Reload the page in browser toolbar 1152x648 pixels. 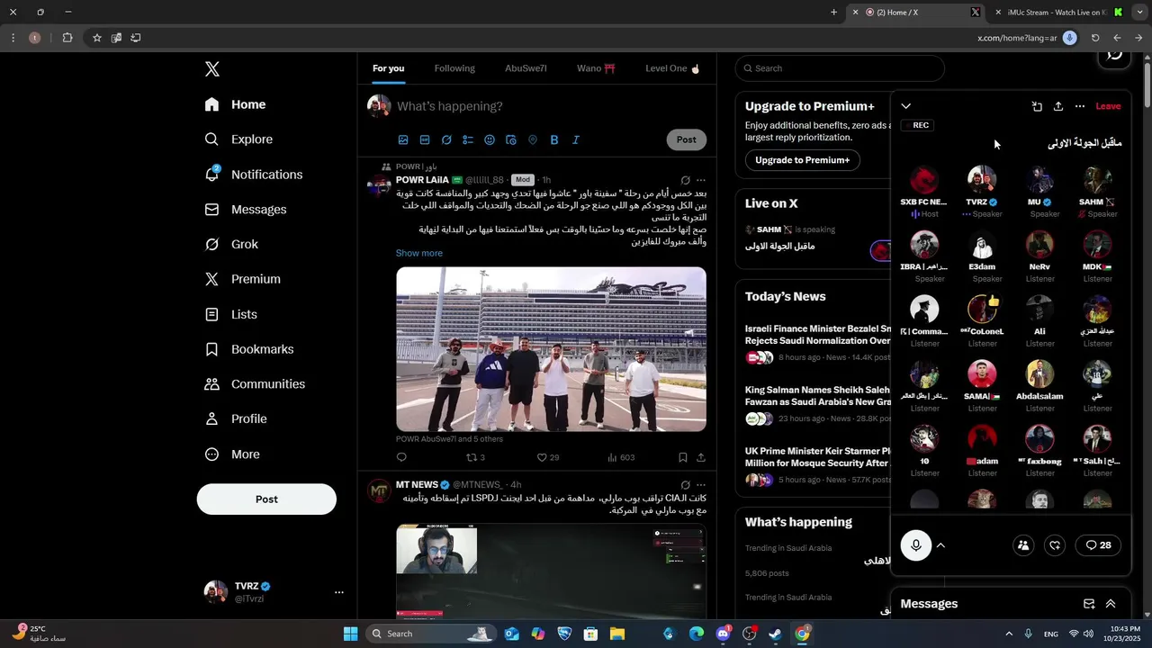pos(1095,38)
